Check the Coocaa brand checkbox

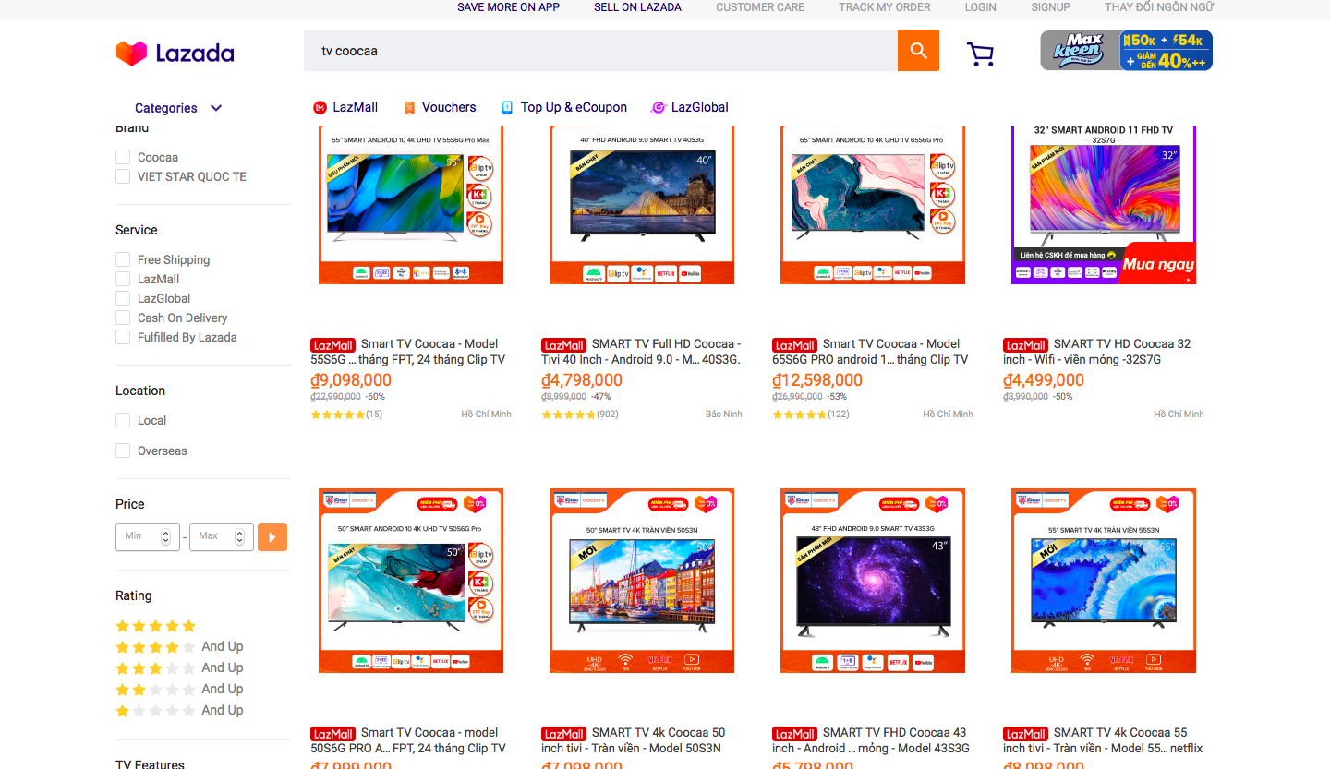[123, 157]
